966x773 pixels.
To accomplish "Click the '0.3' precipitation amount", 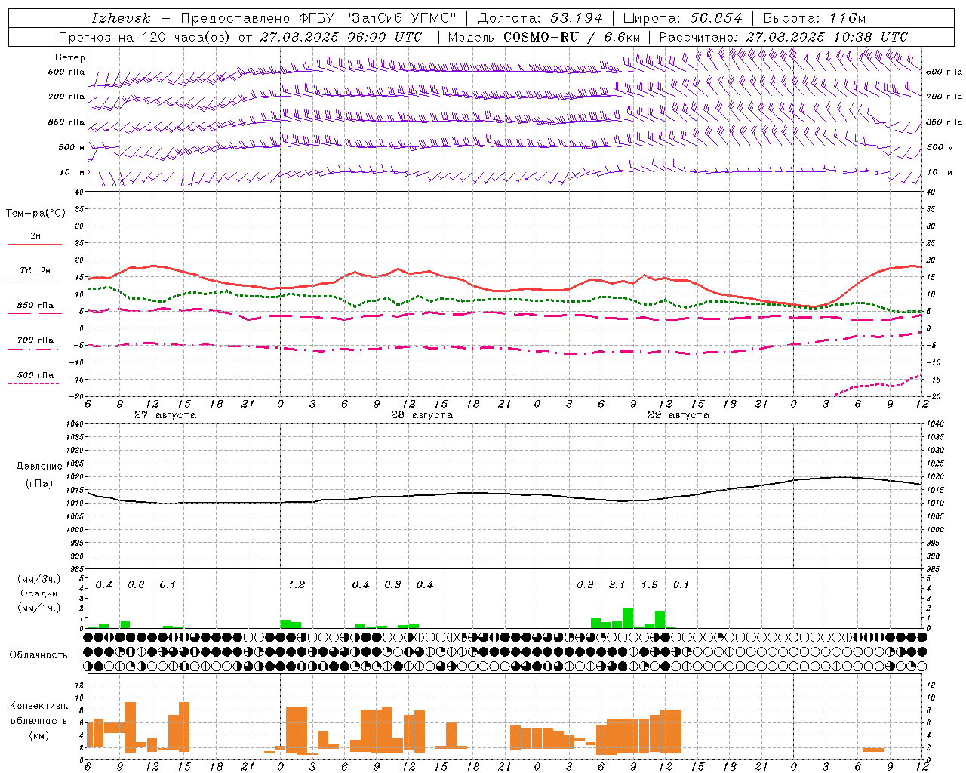I will (x=392, y=585).
